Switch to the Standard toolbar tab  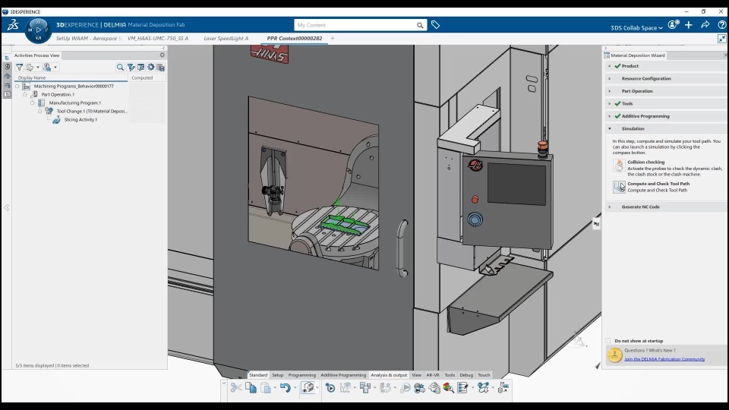(258, 375)
